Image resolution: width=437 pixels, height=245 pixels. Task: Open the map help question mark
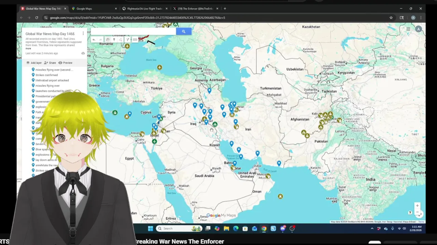click(410, 213)
